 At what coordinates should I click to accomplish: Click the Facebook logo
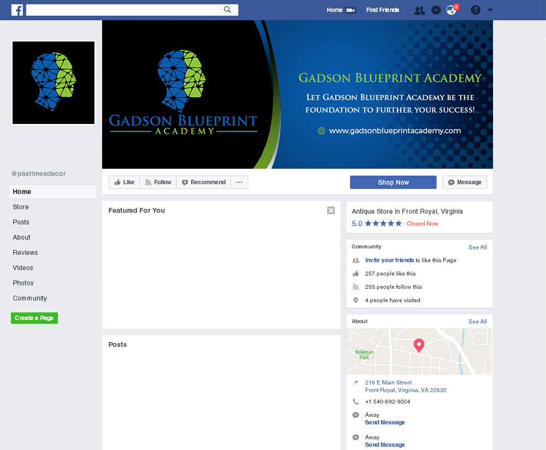[x=17, y=10]
